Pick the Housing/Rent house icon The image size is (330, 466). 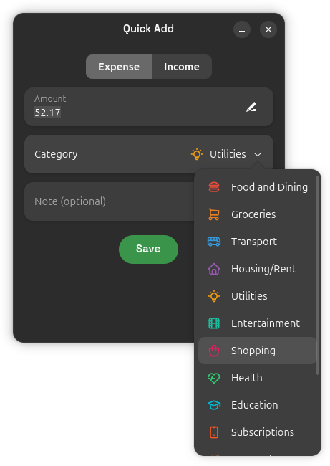point(213,269)
